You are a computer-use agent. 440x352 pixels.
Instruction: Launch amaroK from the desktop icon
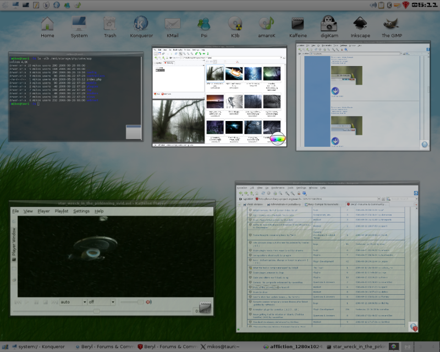point(267,27)
